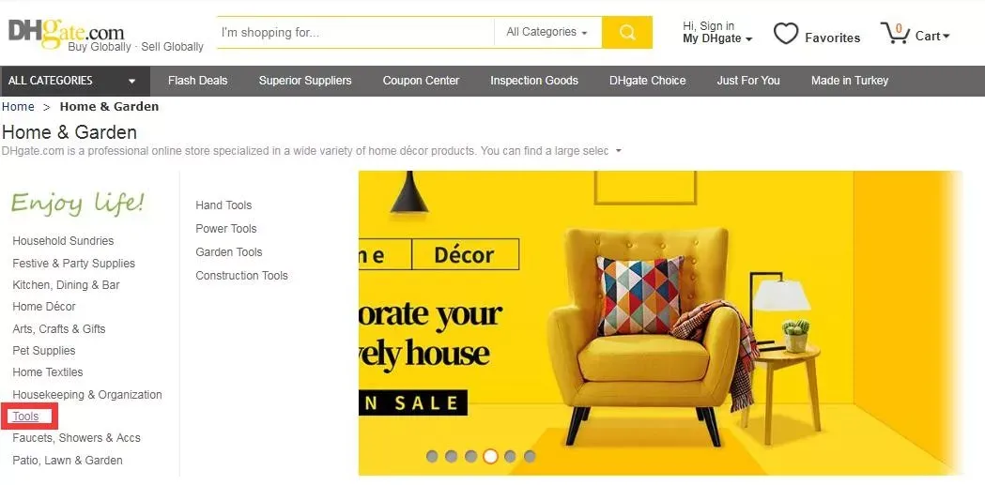Expand the ALL CATEGORIES menu
Image resolution: width=985 pixels, height=485 pixels.
click(x=75, y=81)
